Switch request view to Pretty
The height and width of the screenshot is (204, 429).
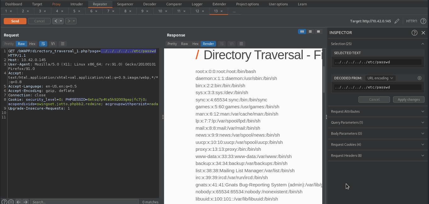coord(9,44)
